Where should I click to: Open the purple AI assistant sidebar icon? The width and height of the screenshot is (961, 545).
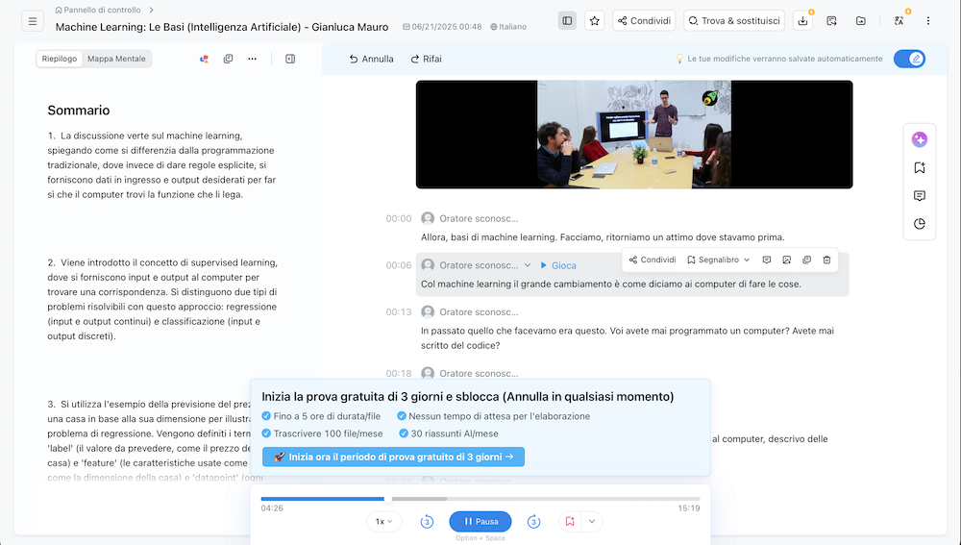point(920,139)
